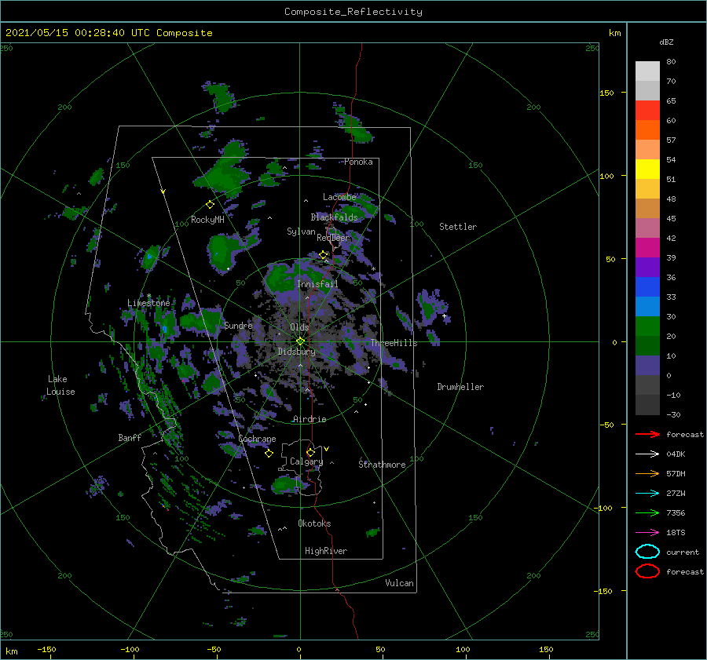
Task: Click the Drumheller label
Action: click(460, 387)
